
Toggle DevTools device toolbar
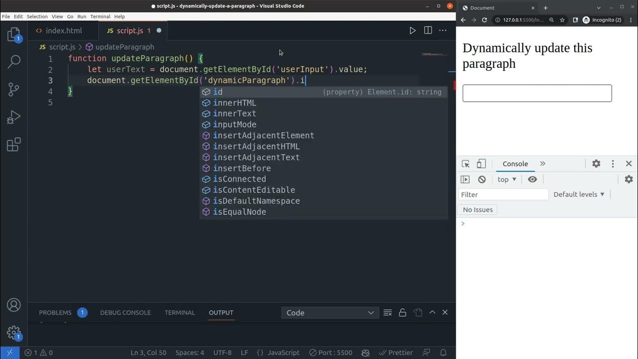click(481, 164)
